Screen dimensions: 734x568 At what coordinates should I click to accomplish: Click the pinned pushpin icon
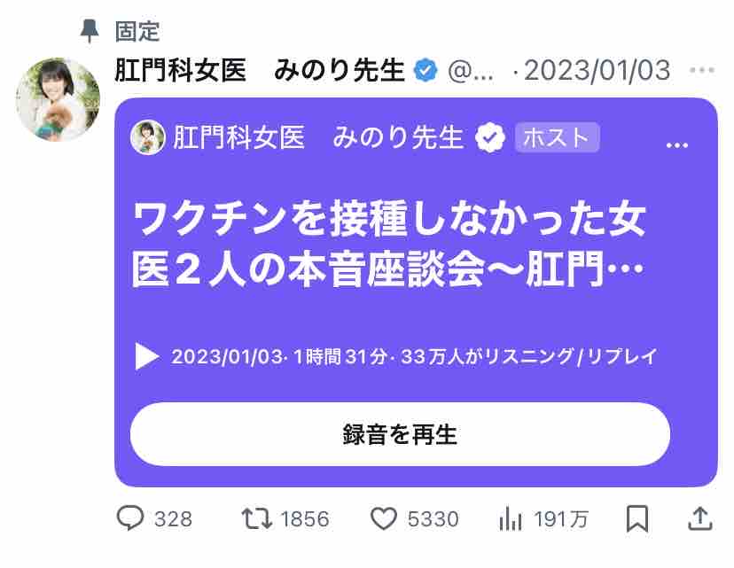click(90, 31)
